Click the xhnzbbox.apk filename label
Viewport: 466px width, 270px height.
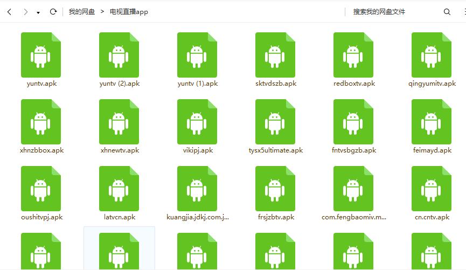pos(41,150)
